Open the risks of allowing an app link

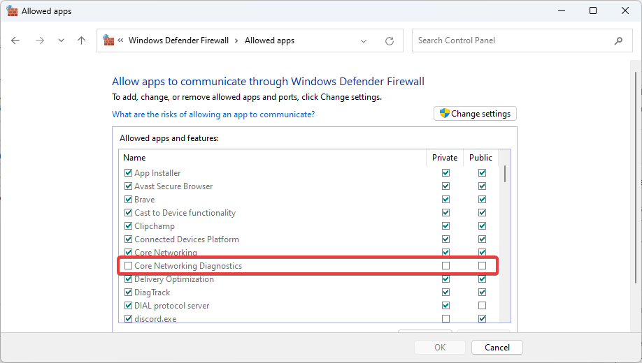pos(213,114)
